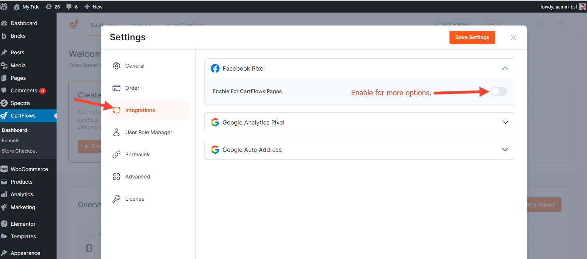Click the User Role Manager person icon
Screen dimensions: 587x259
click(116, 132)
